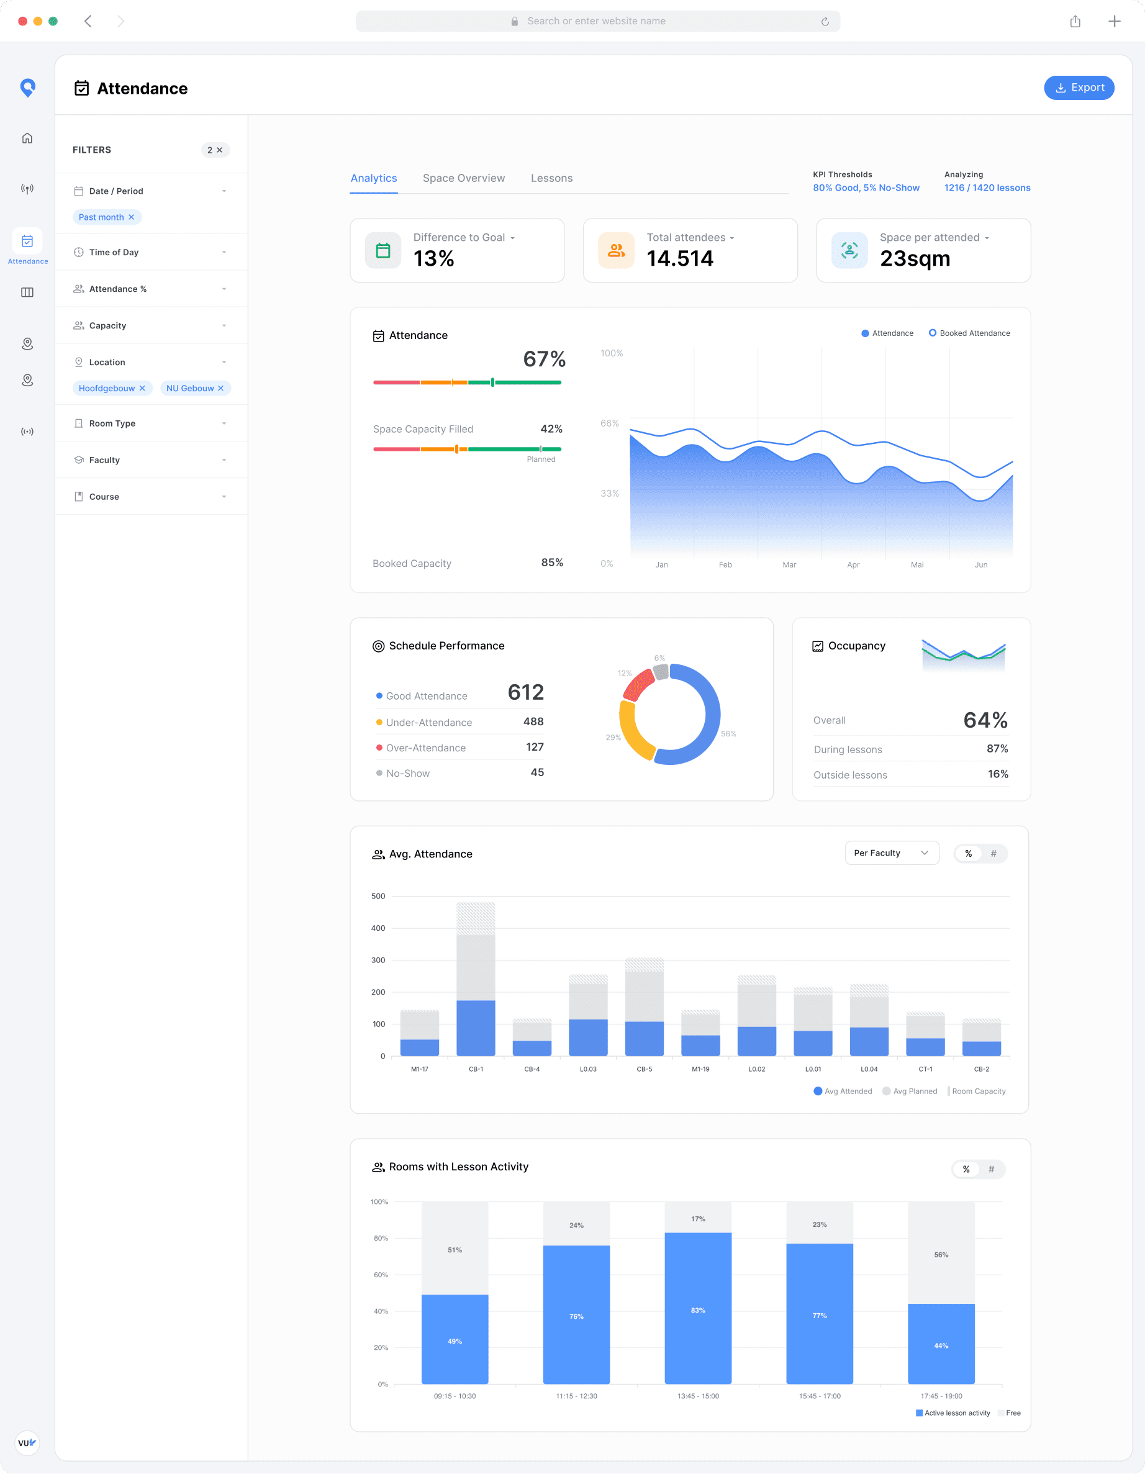Click the Attendance calendar sidebar icon
Viewport: 1145px width, 1474px height.
[x=27, y=242]
